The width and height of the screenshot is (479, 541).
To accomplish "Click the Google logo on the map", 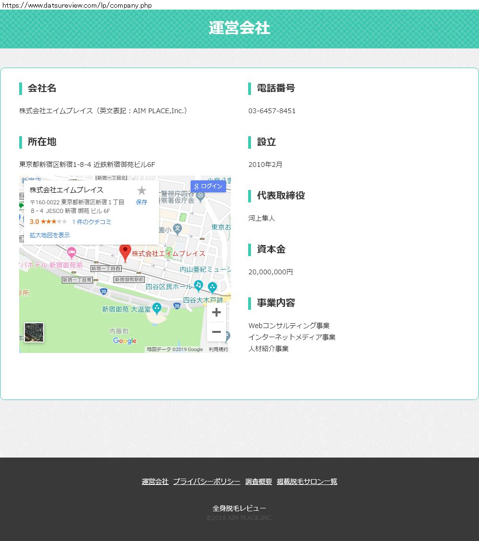I will [x=125, y=341].
